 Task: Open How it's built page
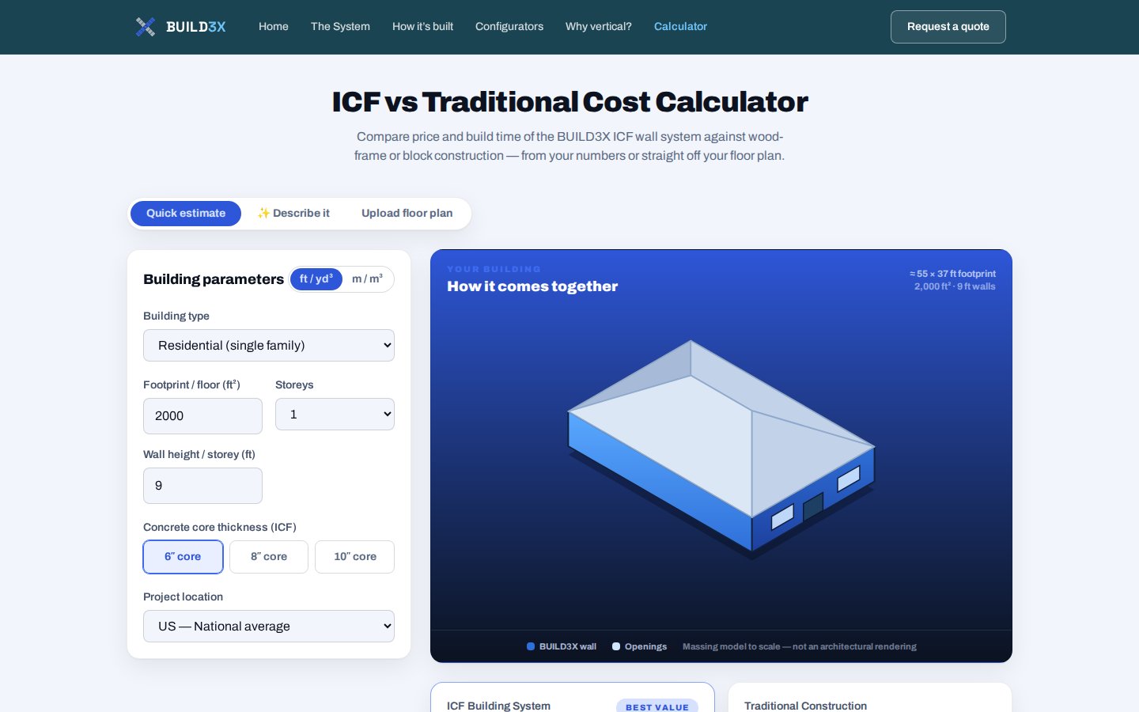point(422,27)
